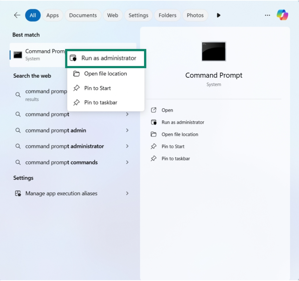Open the Copilot icon
The image size is (299, 281).
tap(282, 15)
